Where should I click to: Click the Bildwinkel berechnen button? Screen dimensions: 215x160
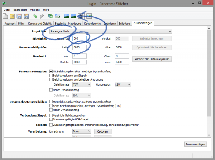coord(152,39)
